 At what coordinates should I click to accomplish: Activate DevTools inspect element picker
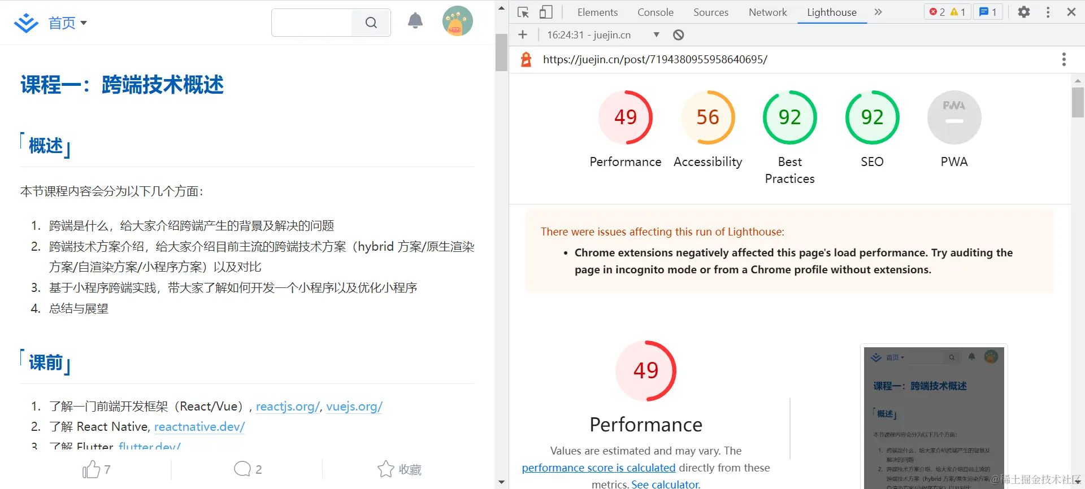coord(523,12)
